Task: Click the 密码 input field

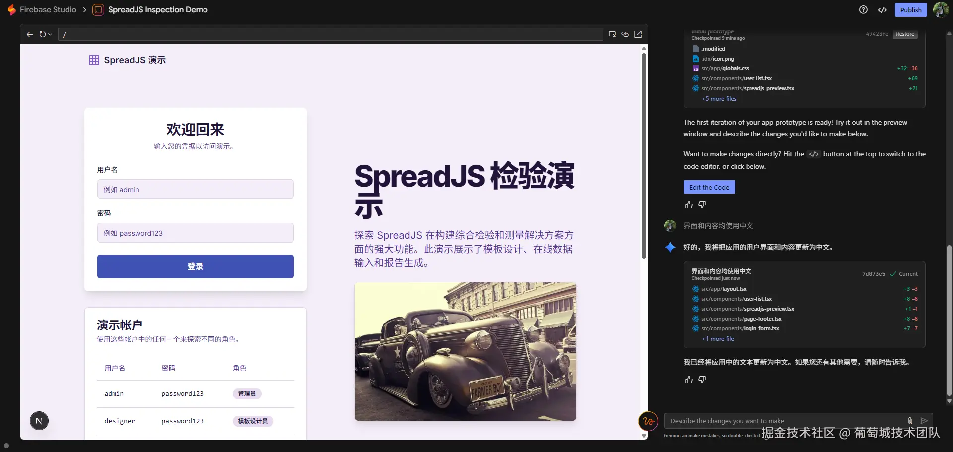Action: pos(196,233)
